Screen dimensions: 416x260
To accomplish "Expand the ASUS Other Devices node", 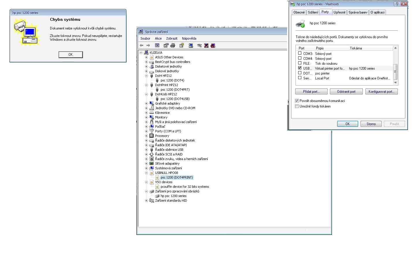I will pyautogui.click(x=146, y=57).
